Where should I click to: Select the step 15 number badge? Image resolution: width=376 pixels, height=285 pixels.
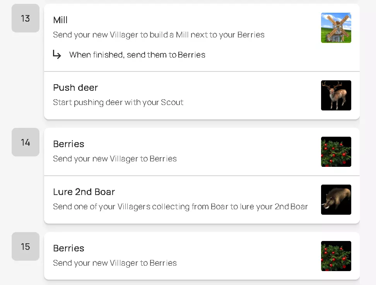click(x=26, y=246)
